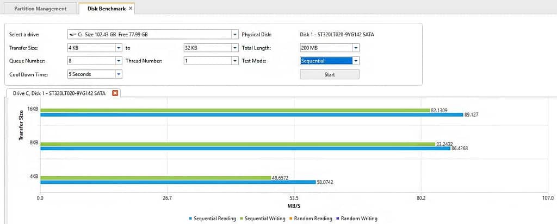
Task: Click the value 48.6572
Action: (x=280, y=178)
